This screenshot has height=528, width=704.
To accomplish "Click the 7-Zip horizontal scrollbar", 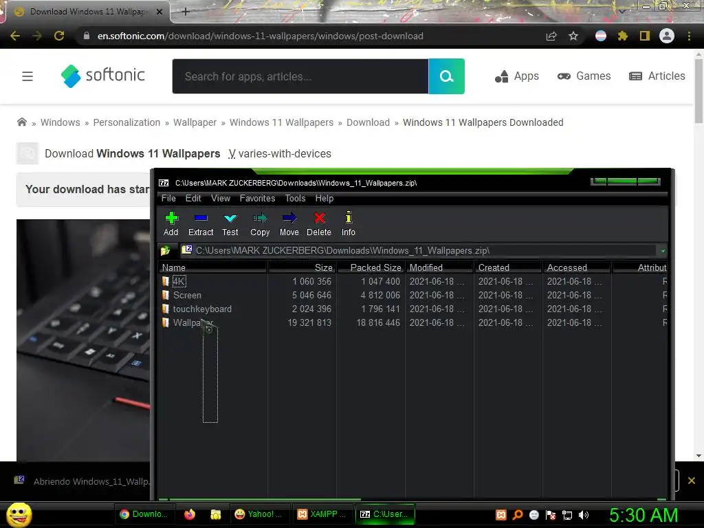I will click(265, 499).
